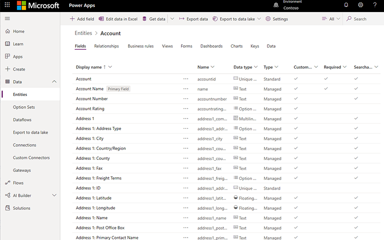Switch to the Relationships tab
The height and width of the screenshot is (240, 384).
point(107,46)
